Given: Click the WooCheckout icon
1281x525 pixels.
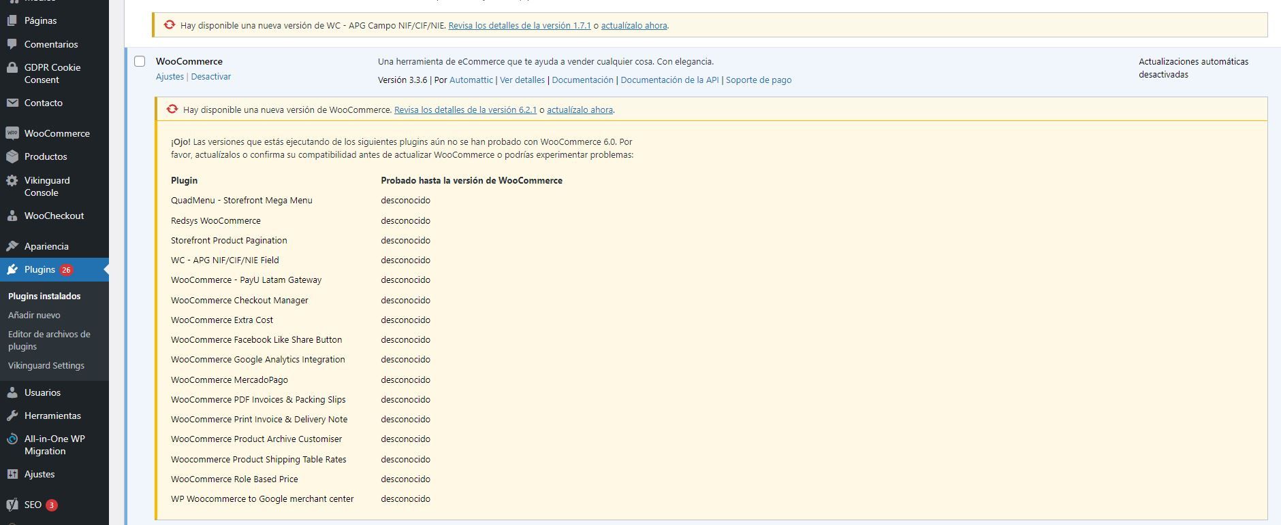Looking at the screenshot, I should point(12,216).
